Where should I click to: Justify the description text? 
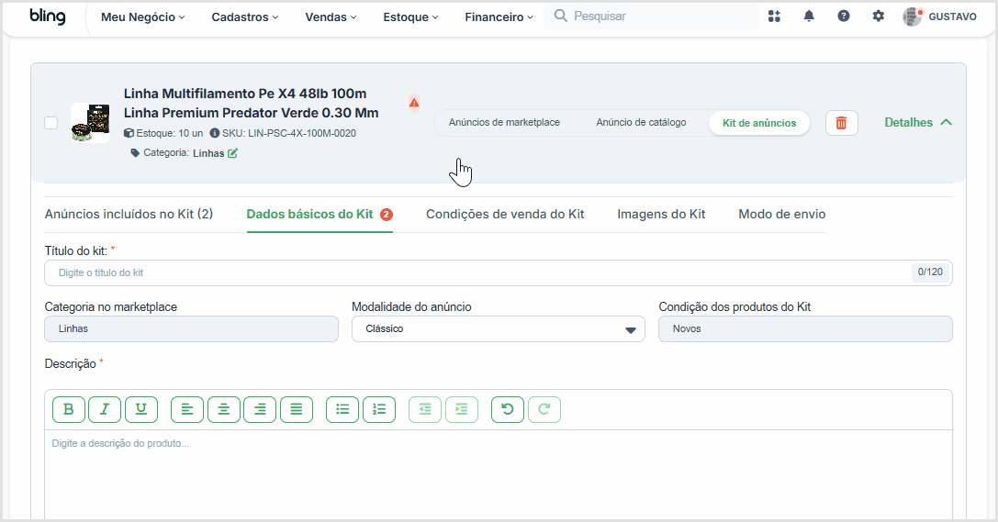pyautogui.click(x=297, y=409)
